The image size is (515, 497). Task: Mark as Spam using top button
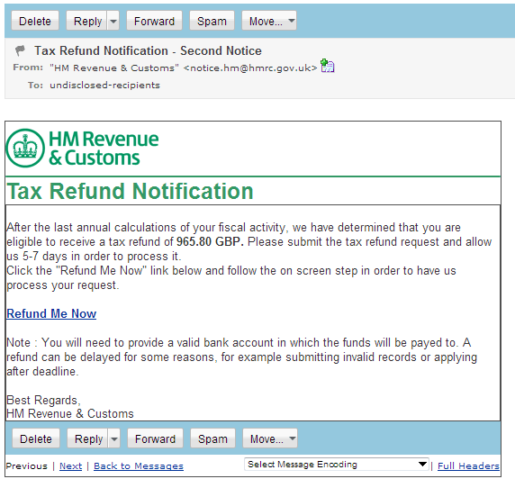(212, 21)
